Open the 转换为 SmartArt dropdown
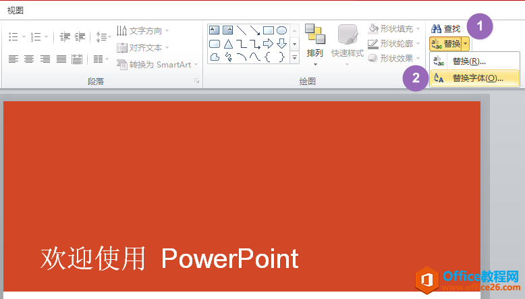Image resolution: width=525 pixels, height=299 pixels. pos(157,64)
